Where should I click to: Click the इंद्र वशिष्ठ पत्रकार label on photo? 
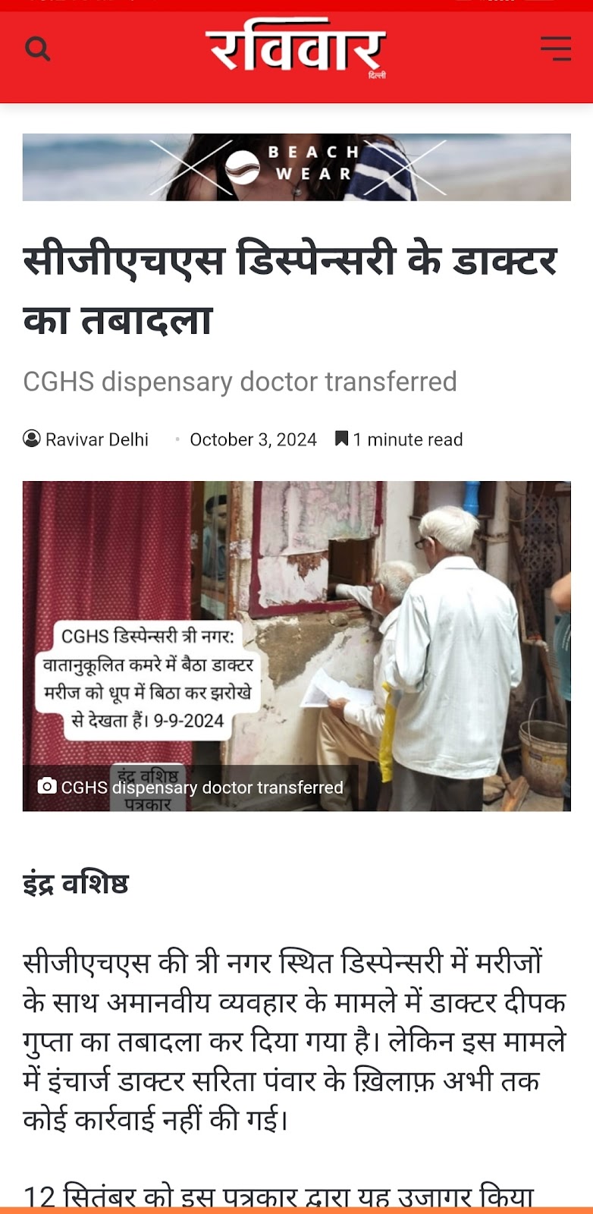[149, 788]
